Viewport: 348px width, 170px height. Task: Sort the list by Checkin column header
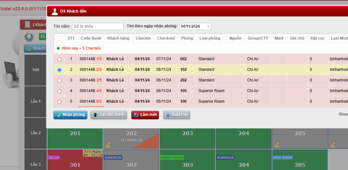[143, 38]
